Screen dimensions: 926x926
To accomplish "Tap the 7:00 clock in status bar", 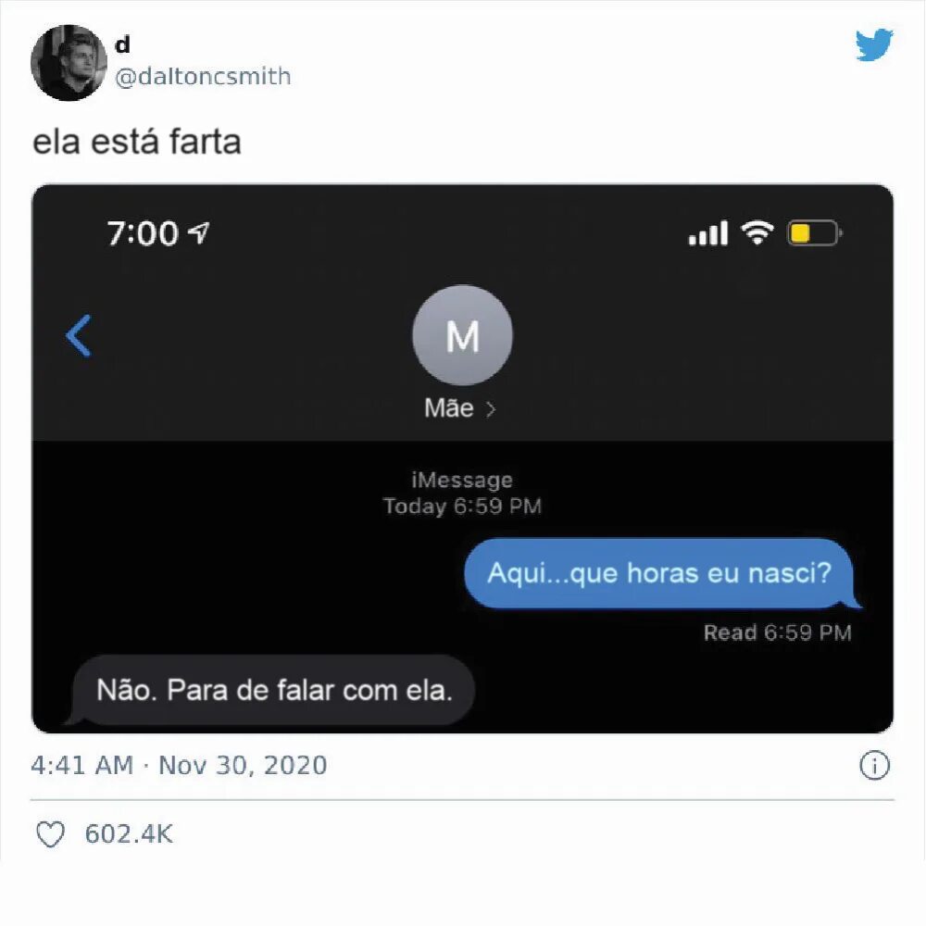I will click(143, 232).
